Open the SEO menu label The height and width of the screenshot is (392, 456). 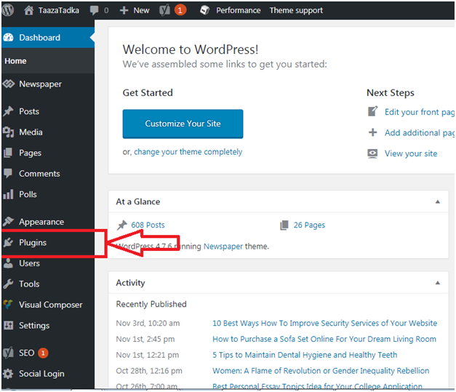coord(26,353)
